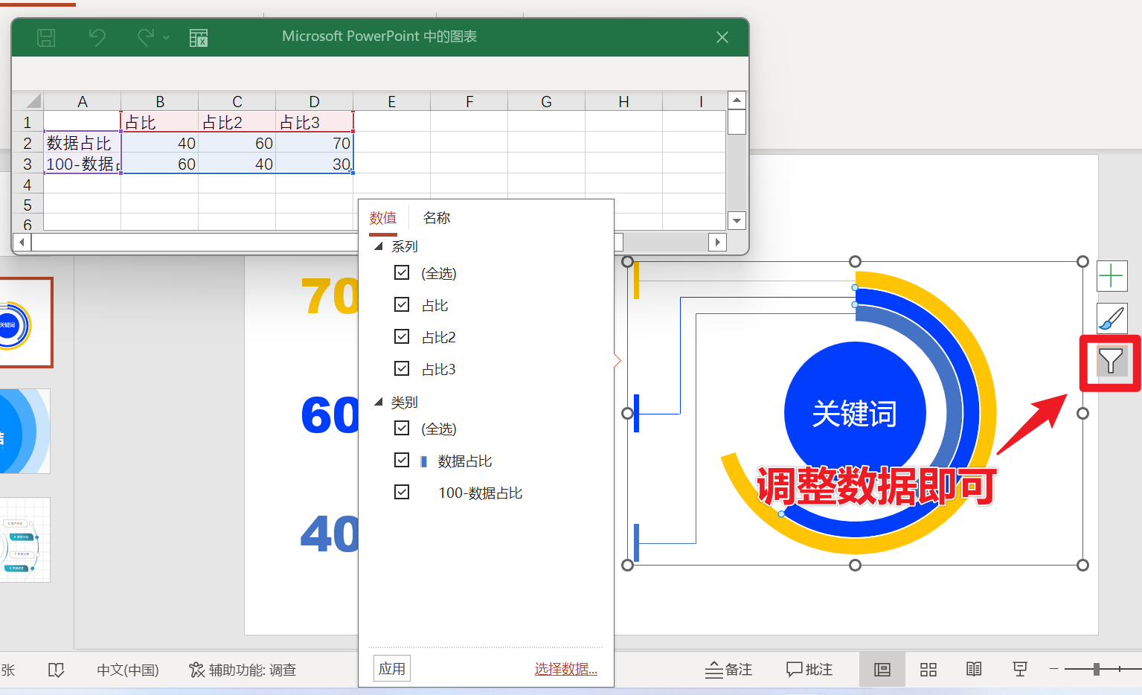
Task: Click spreadsheet vertical scroll down arrow
Action: pos(737,220)
